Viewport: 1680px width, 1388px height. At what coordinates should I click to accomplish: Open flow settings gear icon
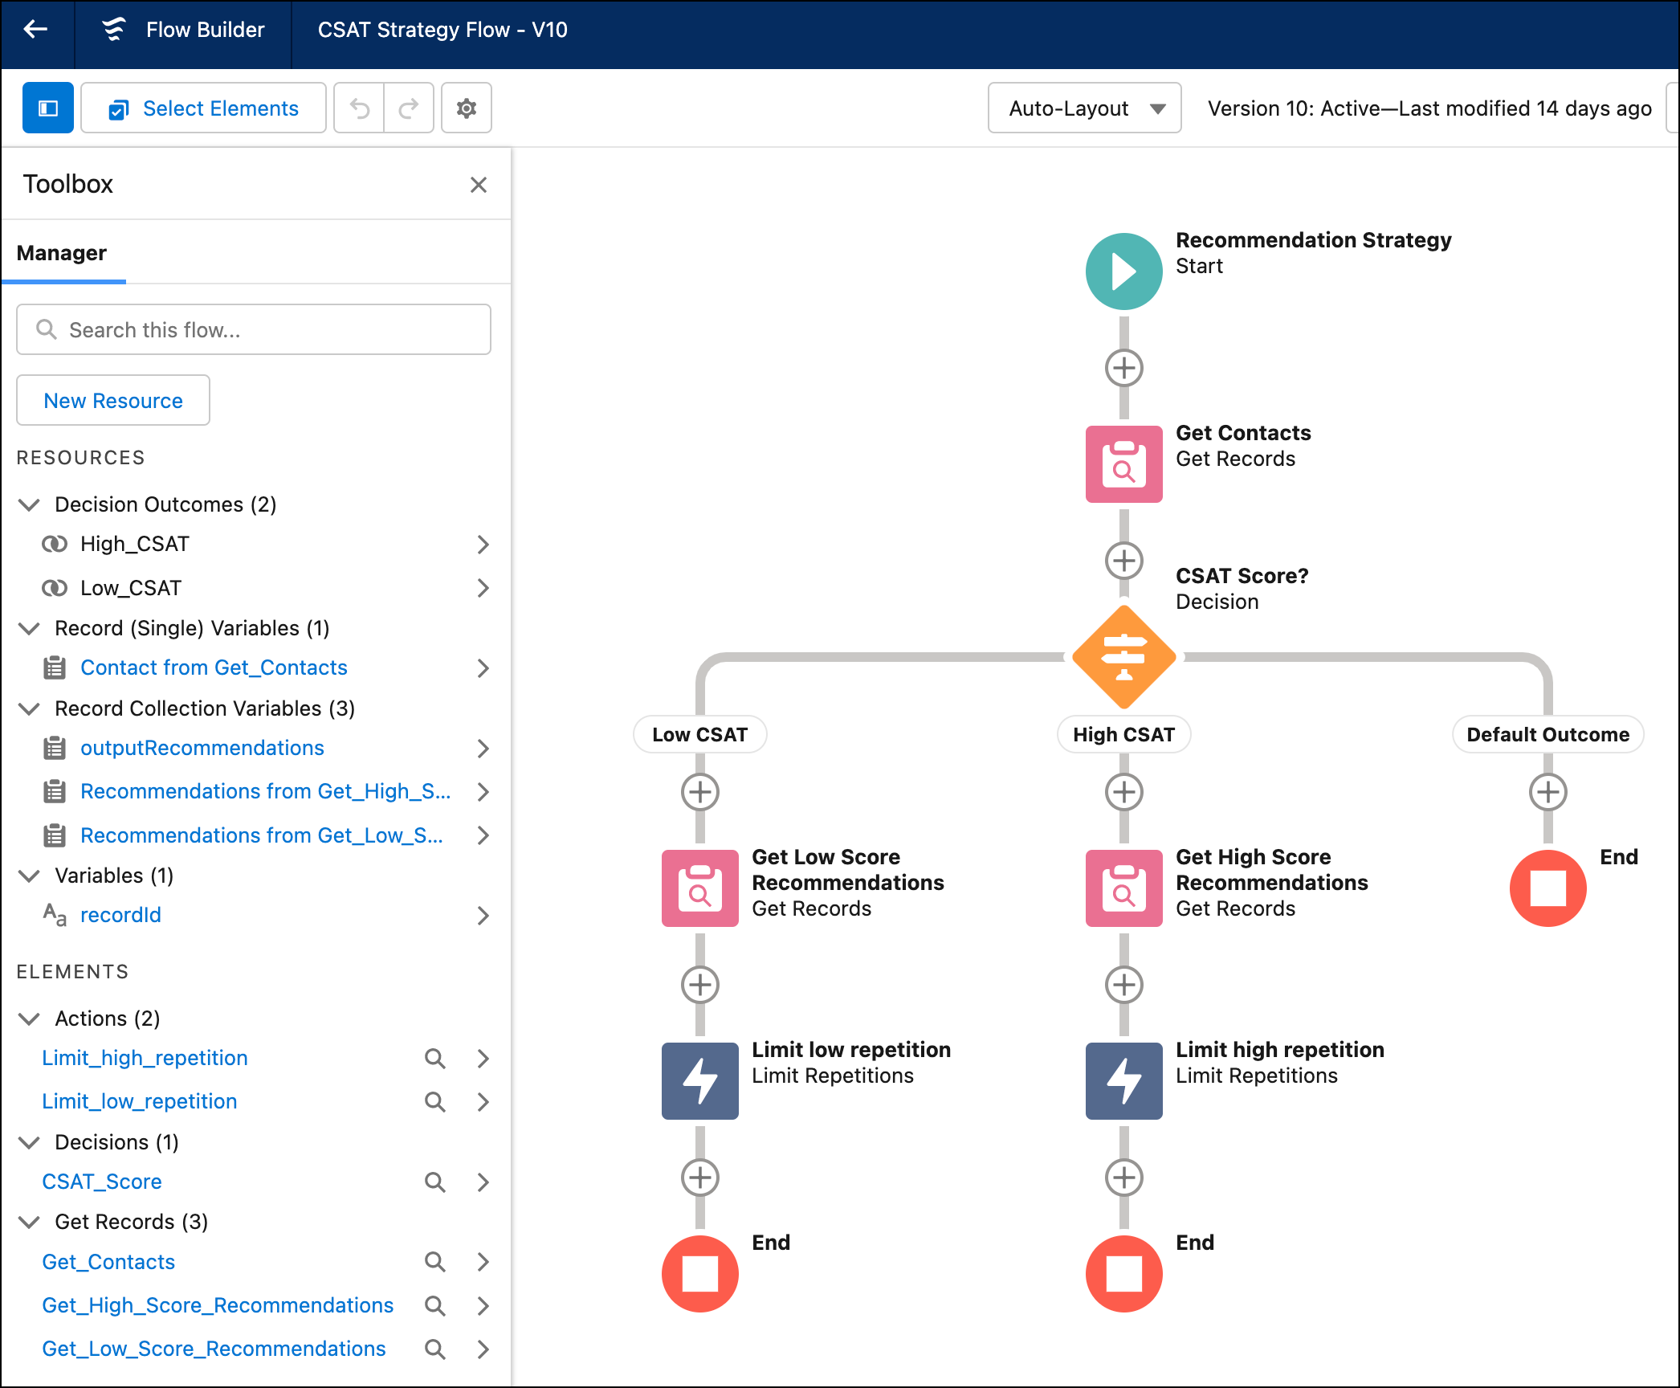[467, 108]
